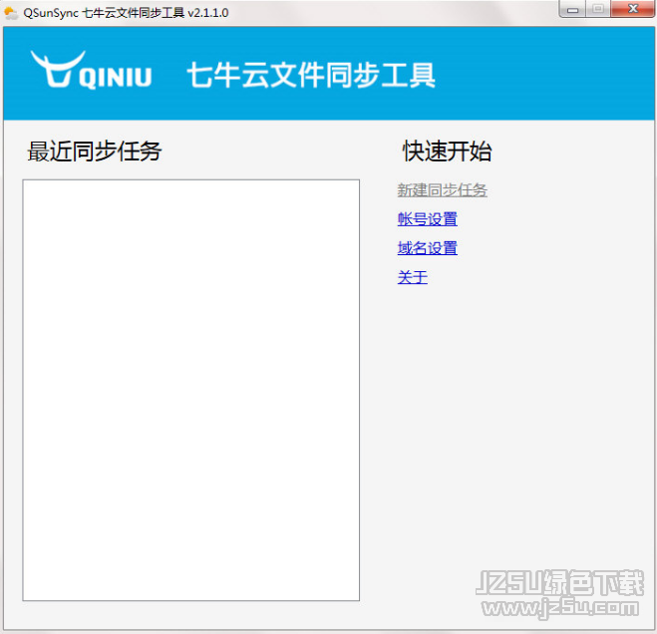The image size is (657, 634).
Task: Open the 新建同步任务 link
Action: 442,190
